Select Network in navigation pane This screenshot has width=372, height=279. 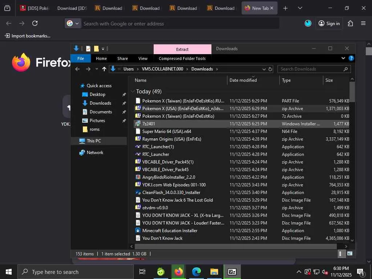pyautogui.click(x=95, y=153)
